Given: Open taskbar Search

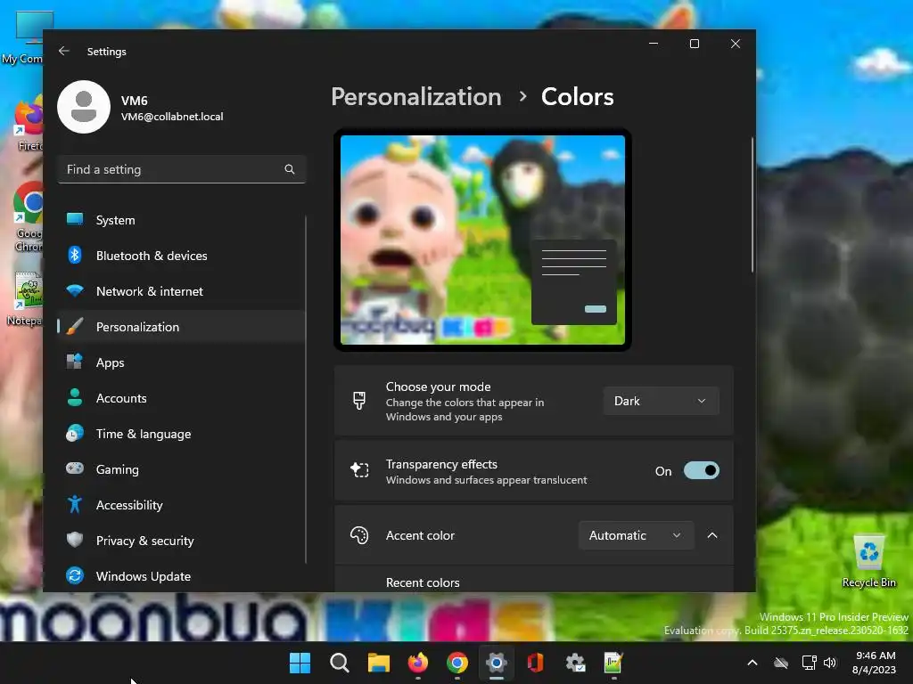Looking at the screenshot, I should (x=339, y=663).
